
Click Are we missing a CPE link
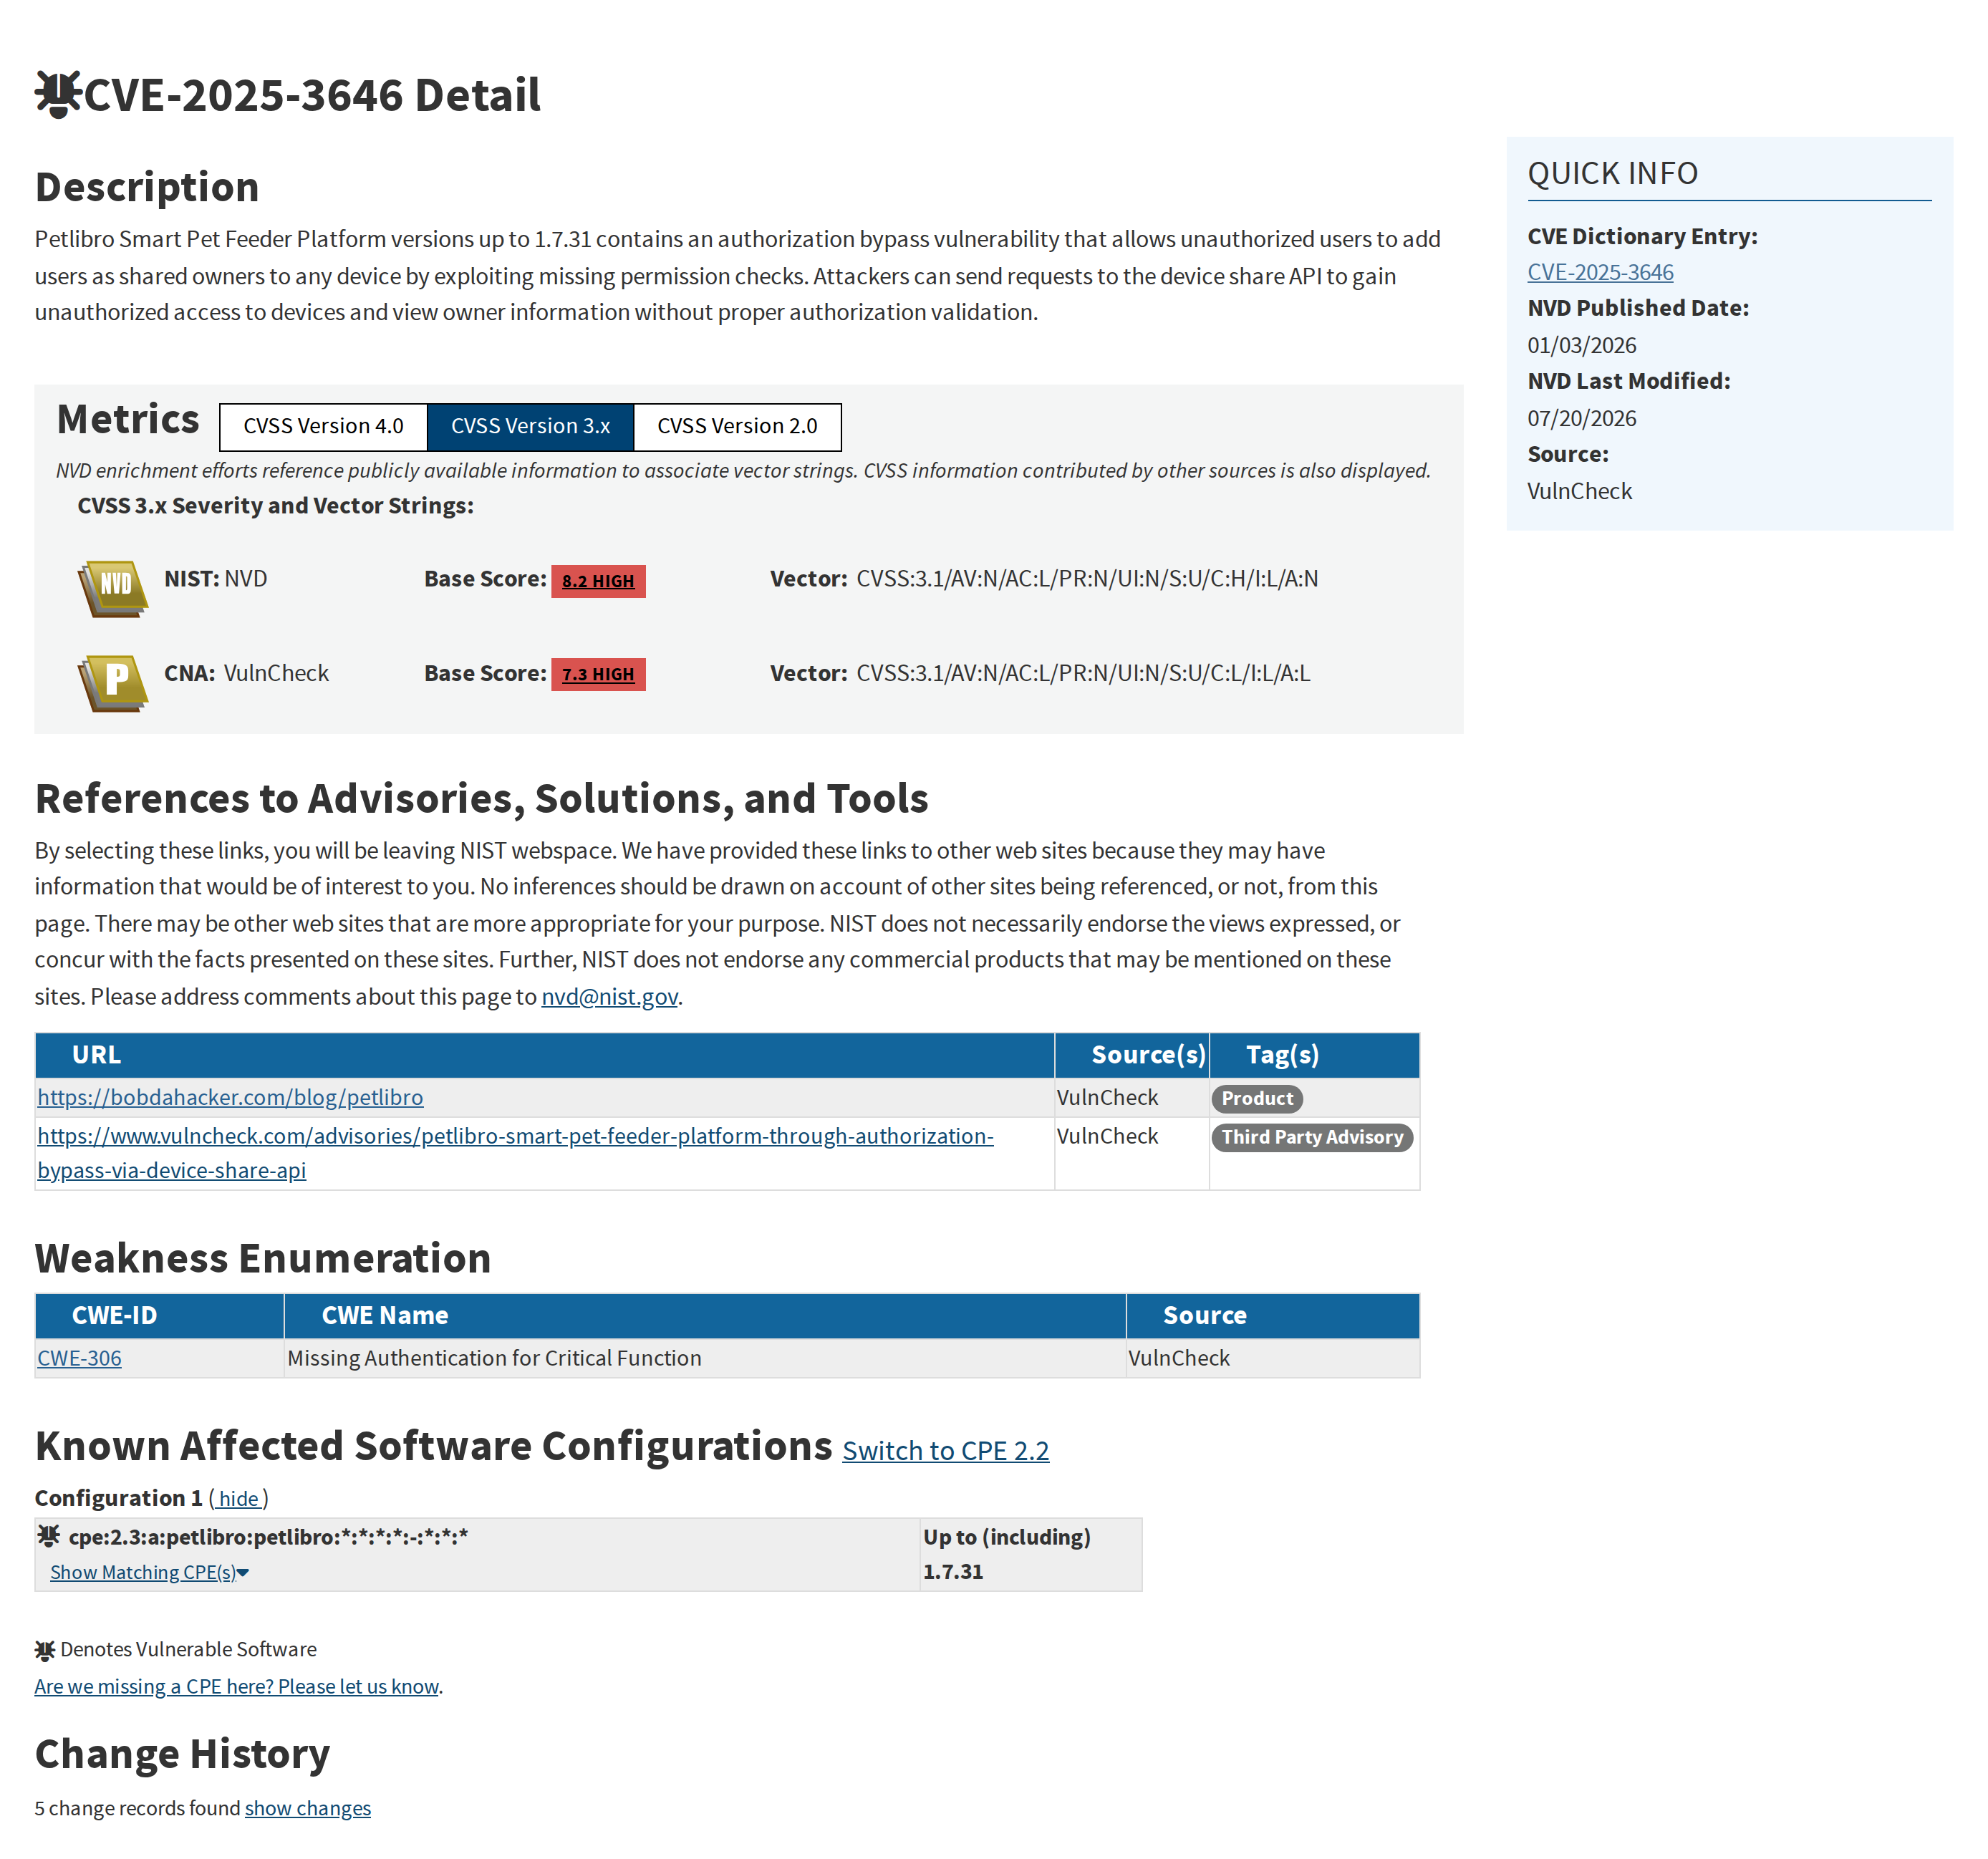(x=236, y=1686)
